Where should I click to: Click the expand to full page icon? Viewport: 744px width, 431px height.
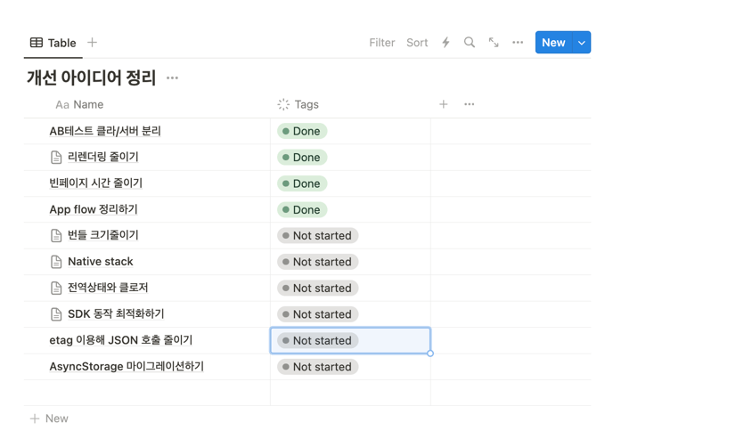494,43
